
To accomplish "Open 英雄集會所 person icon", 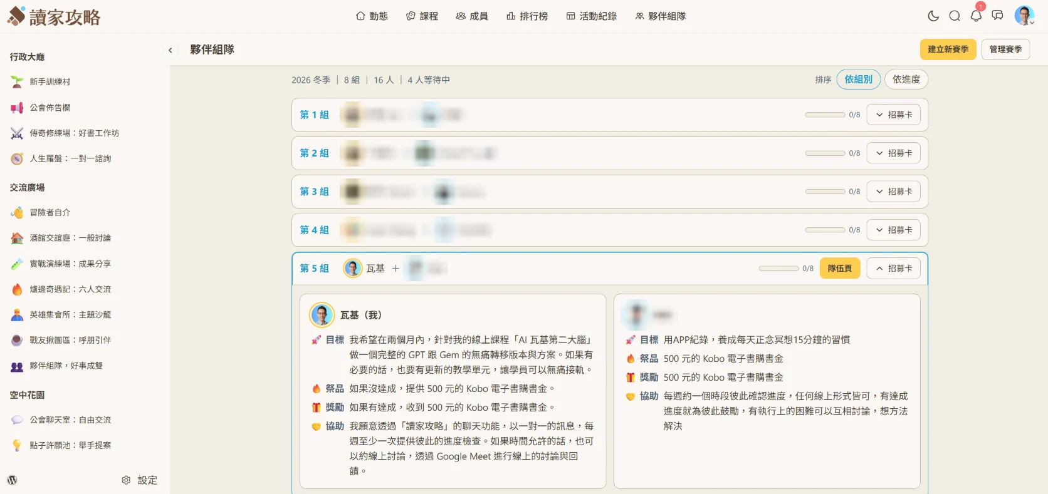I will point(17,315).
